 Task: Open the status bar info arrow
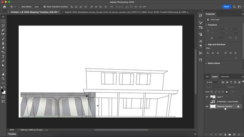click(47, 130)
